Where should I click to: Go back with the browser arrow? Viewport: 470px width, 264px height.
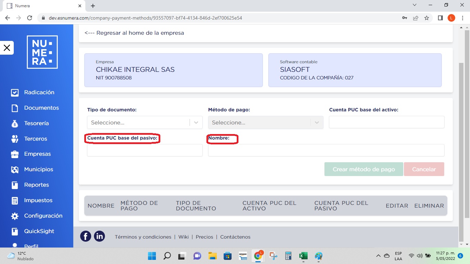pyautogui.click(x=8, y=18)
